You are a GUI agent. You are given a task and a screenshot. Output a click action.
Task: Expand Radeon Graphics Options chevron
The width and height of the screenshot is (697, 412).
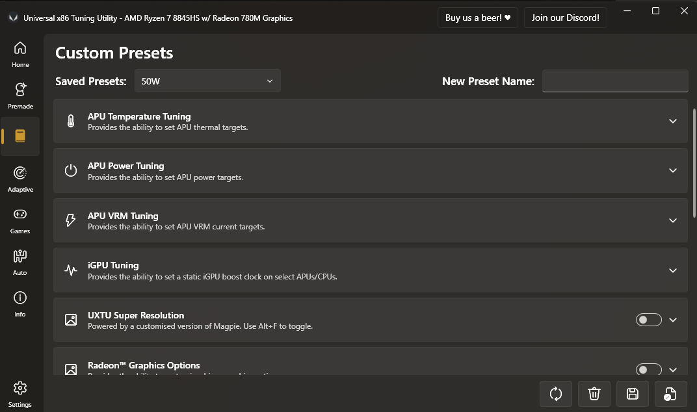pyautogui.click(x=672, y=369)
